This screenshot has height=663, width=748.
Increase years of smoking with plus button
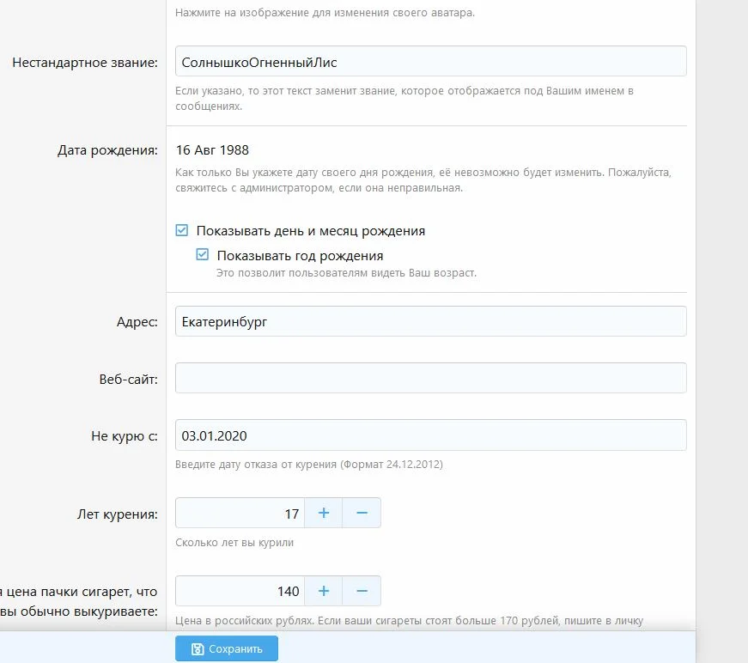coord(324,513)
